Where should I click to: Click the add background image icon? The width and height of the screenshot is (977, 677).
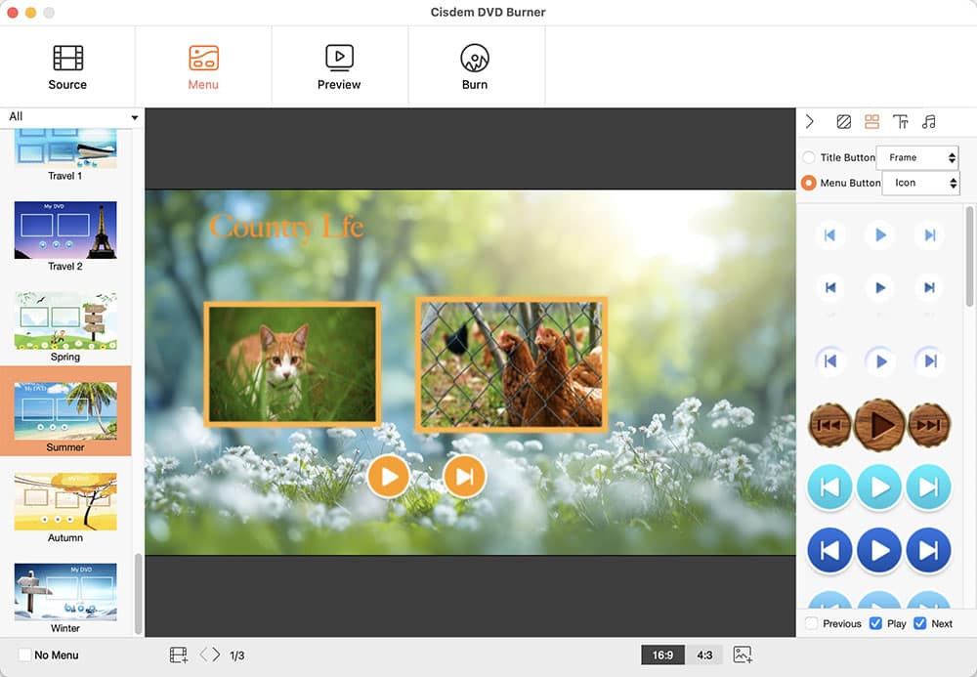click(x=742, y=655)
